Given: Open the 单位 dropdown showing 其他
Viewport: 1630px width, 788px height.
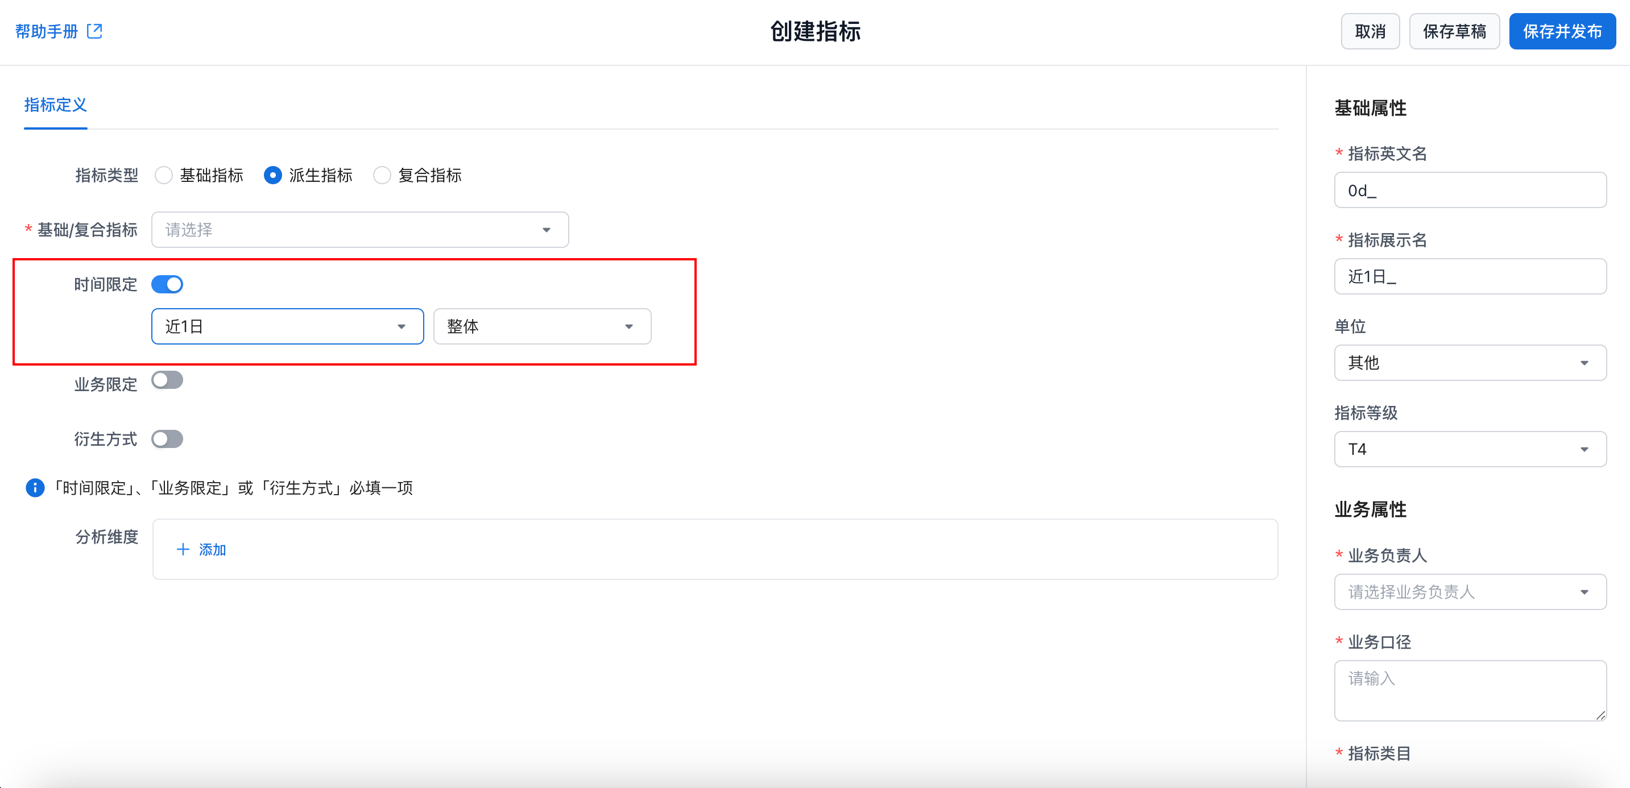Looking at the screenshot, I should click(1469, 362).
